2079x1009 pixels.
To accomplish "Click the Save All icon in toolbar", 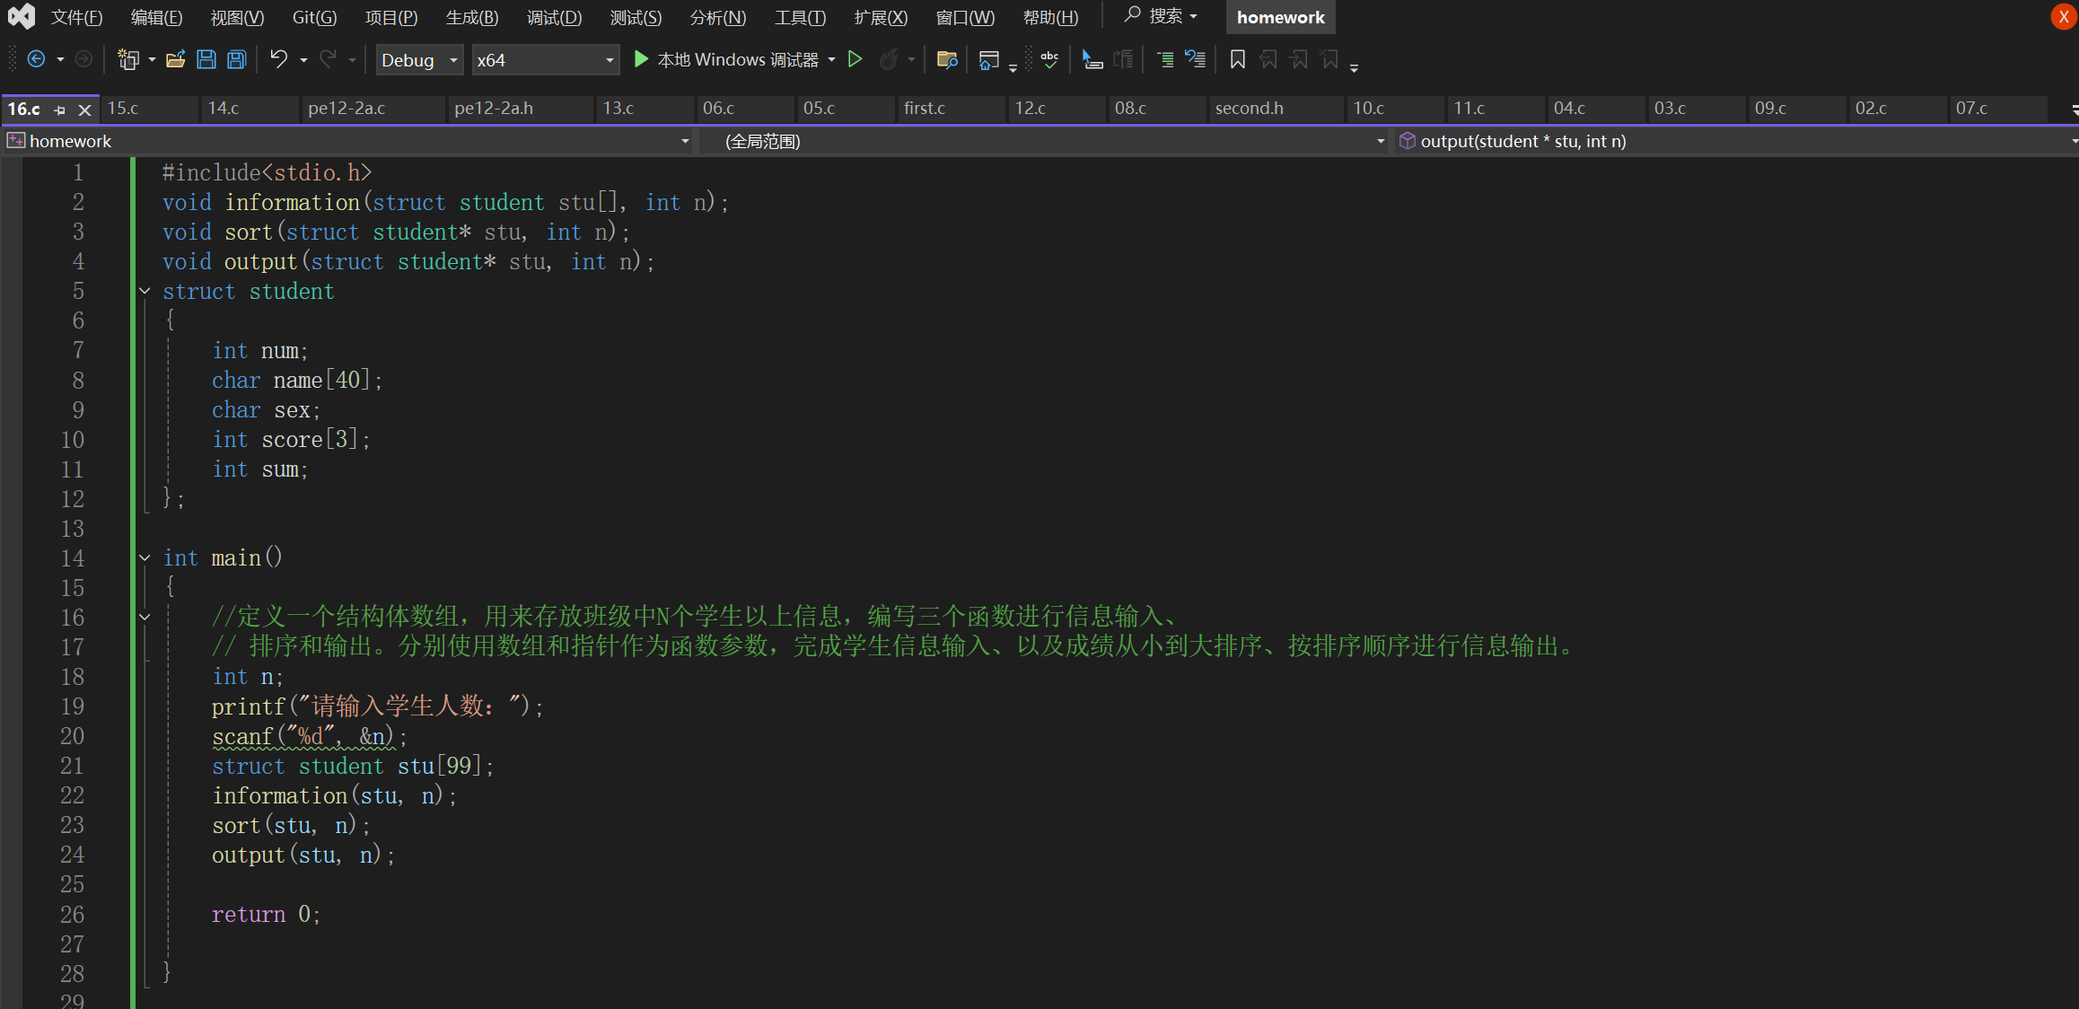I will pos(237,60).
